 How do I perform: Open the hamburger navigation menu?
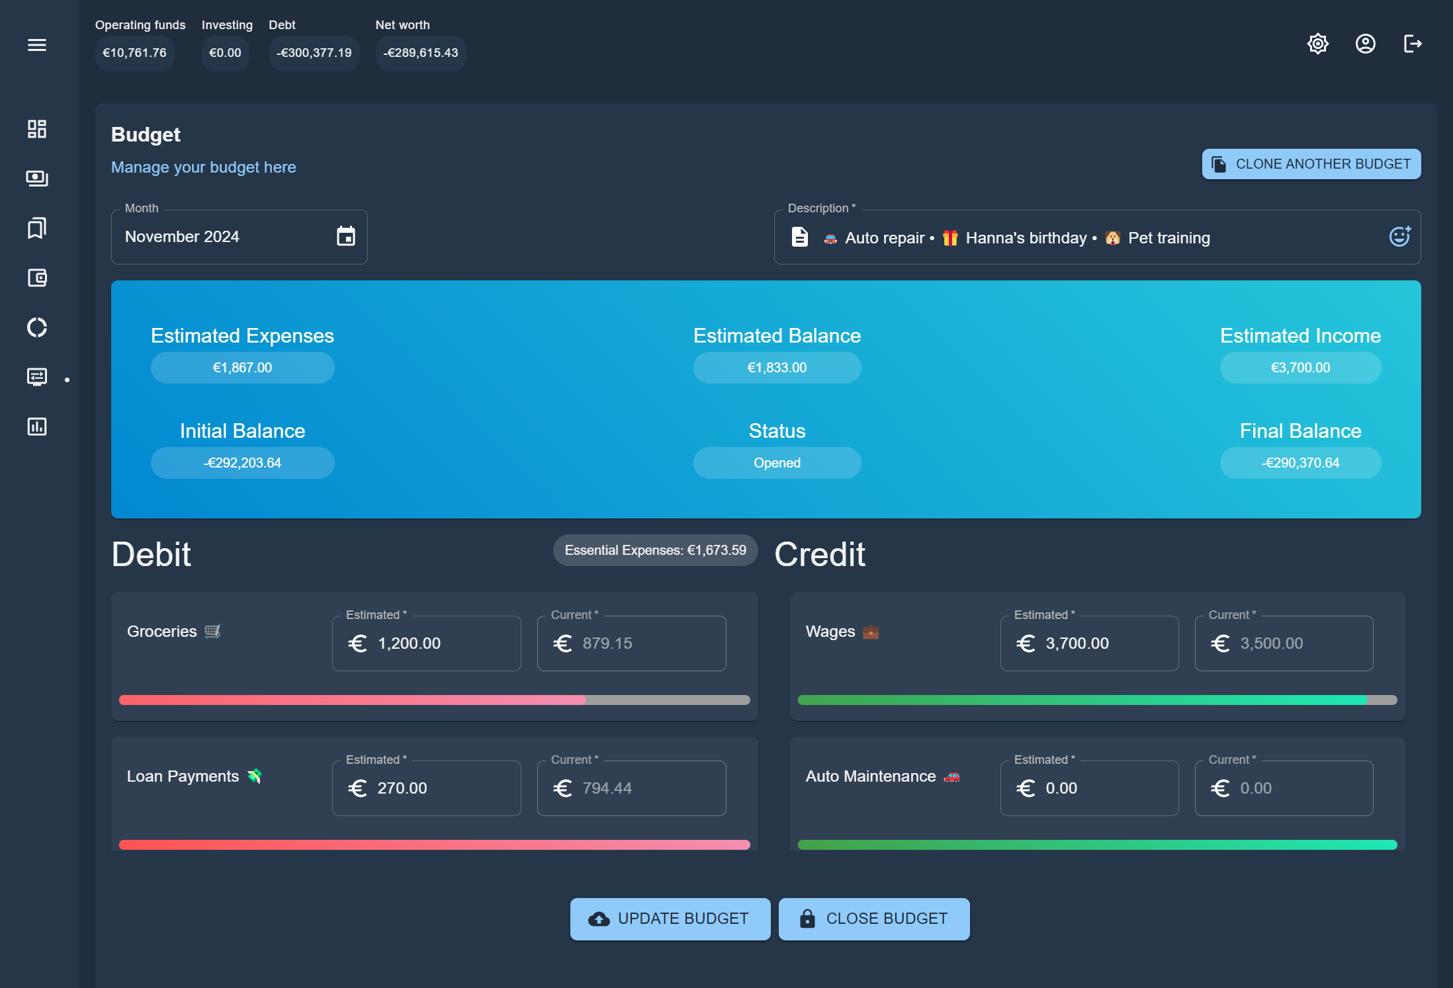coord(37,45)
